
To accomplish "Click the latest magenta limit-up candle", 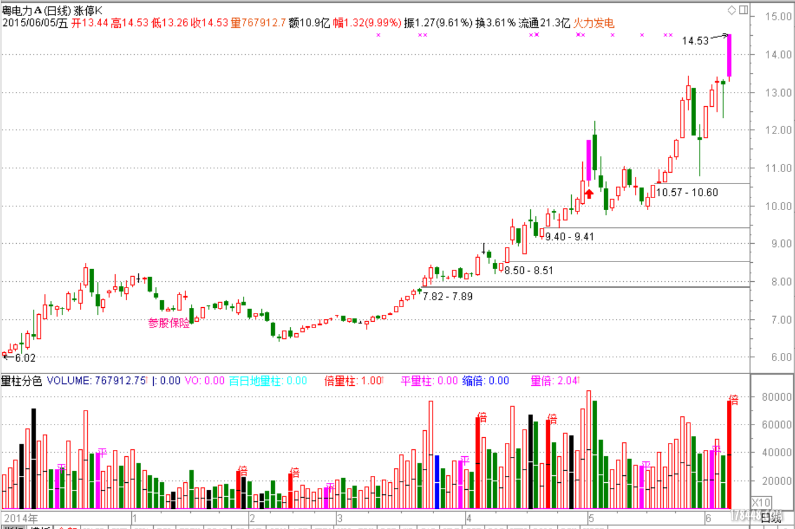I will point(729,55).
